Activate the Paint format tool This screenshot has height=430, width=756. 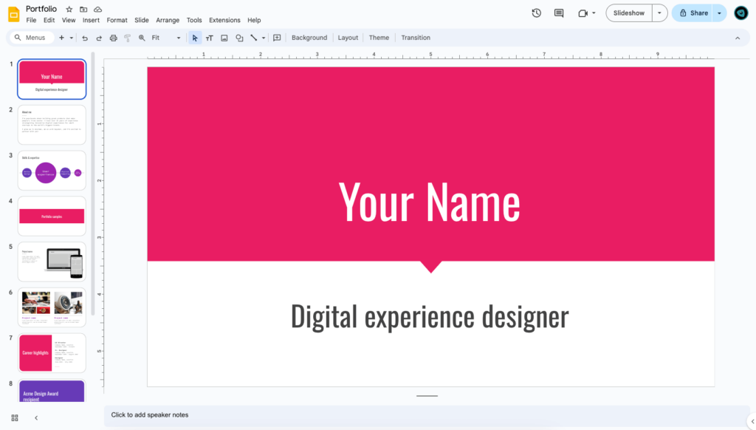(126, 38)
